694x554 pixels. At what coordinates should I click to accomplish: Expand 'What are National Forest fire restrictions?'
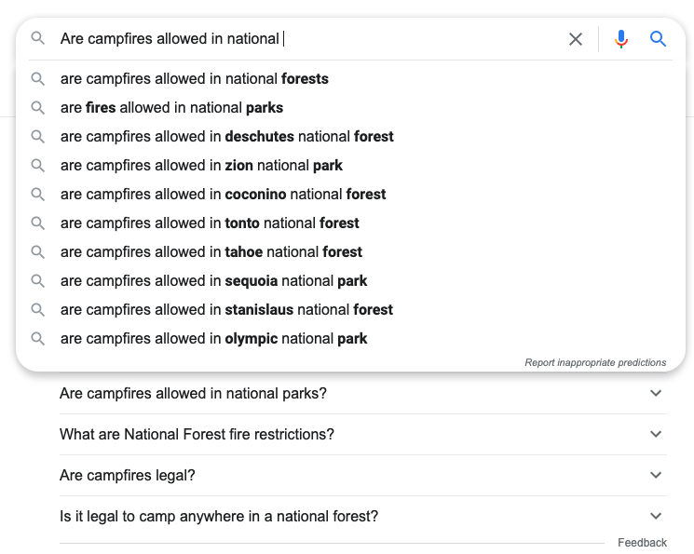coord(656,434)
